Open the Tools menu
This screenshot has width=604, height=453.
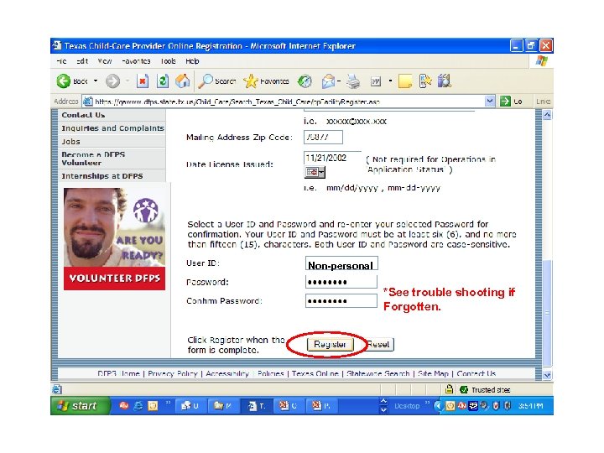169,61
